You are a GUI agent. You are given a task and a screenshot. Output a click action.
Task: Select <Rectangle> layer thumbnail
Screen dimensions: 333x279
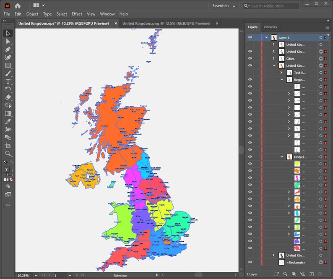(x=281, y=262)
